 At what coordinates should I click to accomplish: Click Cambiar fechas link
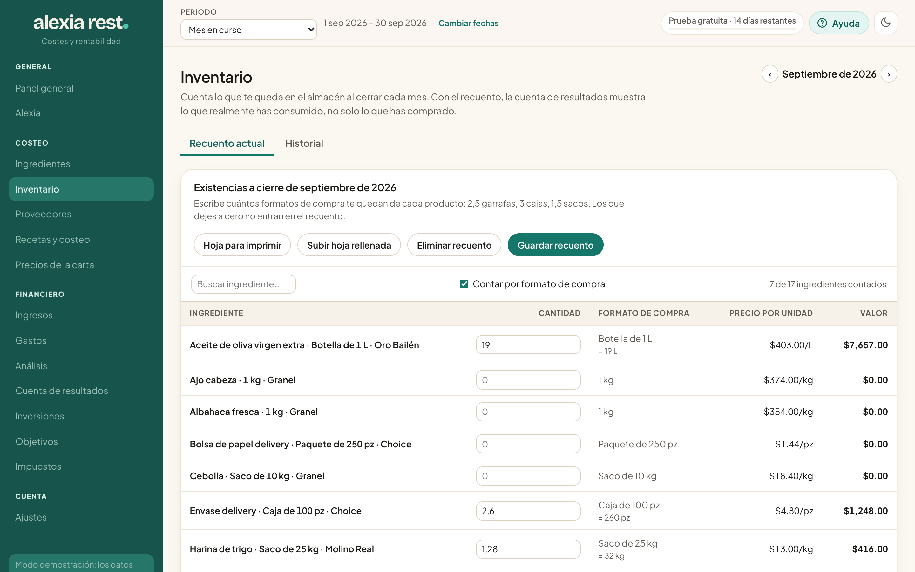[x=469, y=23]
